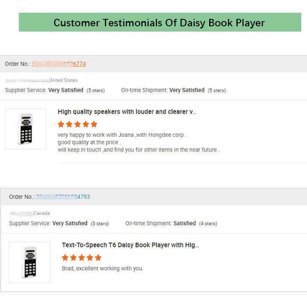
Task: Click the first star of the Canada review
Action: [65, 257]
